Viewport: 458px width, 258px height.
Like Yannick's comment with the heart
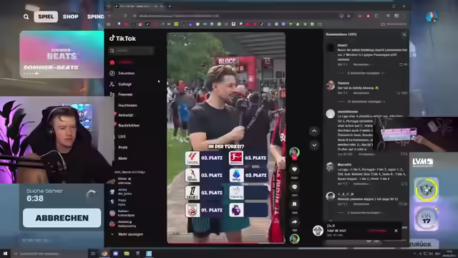click(399, 93)
